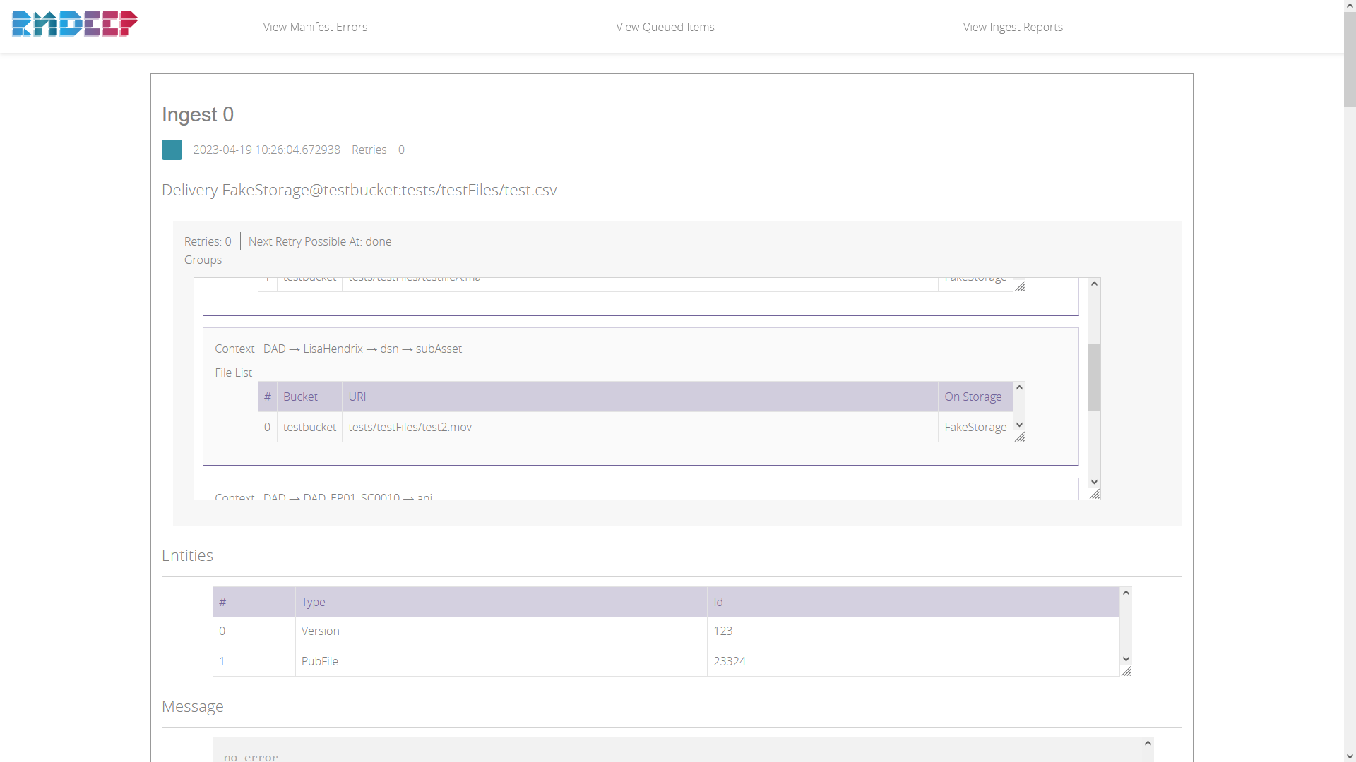Click the Entities table resize handle
1356x762 pixels.
point(1126,671)
